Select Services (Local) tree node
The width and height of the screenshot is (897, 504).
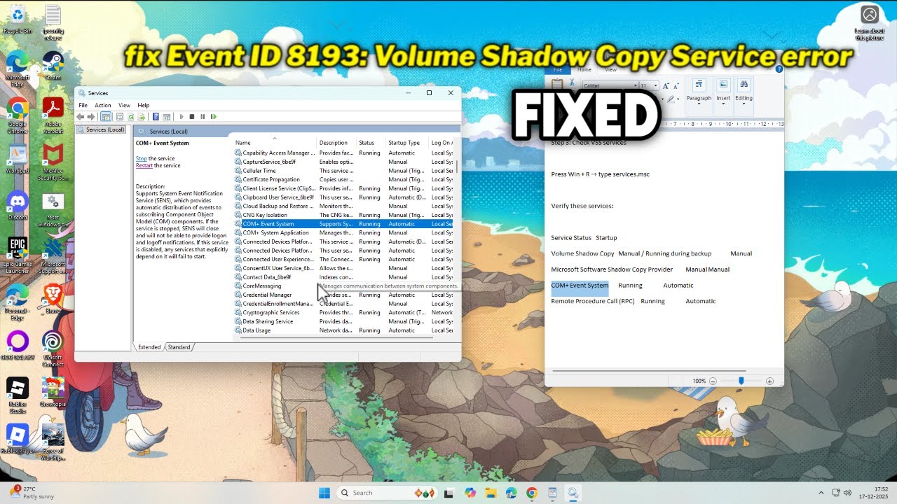point(101,129)
